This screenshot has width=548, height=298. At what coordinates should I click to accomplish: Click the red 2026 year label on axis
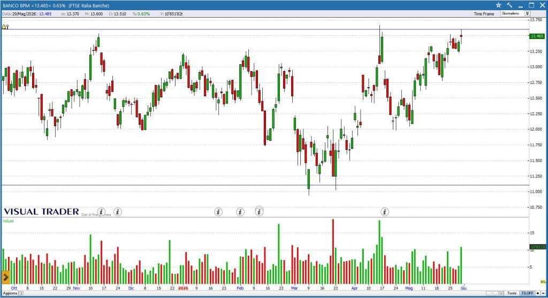183,288
